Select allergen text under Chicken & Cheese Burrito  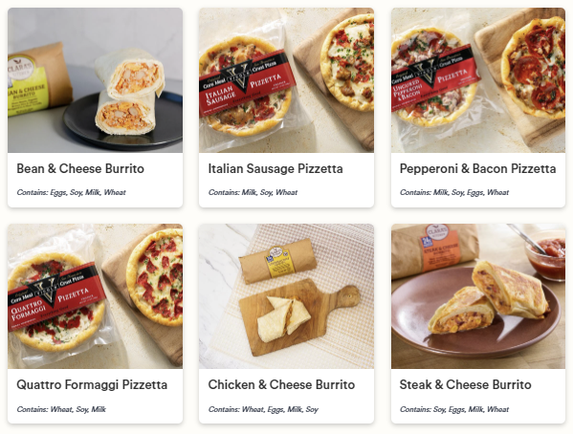tap(263, 409)
